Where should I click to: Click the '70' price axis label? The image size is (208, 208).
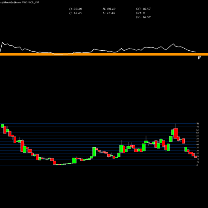coord(198,127)
